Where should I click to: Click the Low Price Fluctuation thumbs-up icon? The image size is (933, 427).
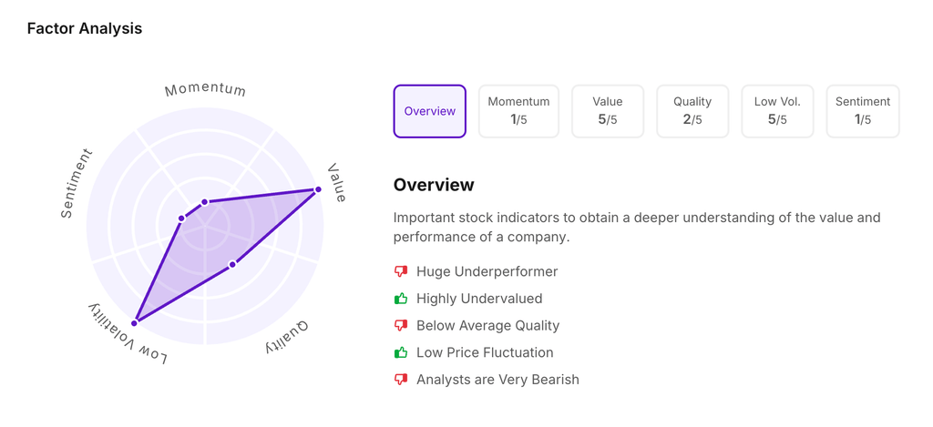(401, 352)
